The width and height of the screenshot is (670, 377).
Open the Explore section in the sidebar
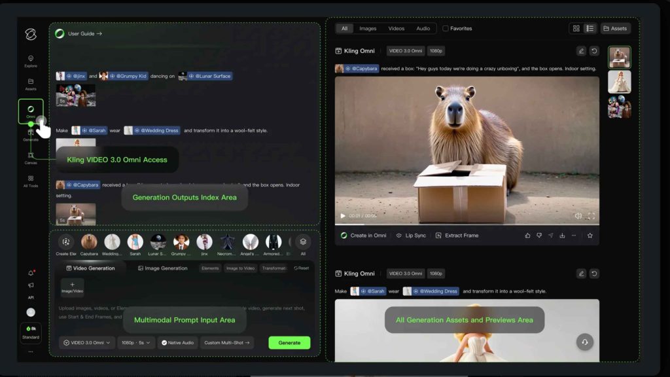[x=31, y=61]
